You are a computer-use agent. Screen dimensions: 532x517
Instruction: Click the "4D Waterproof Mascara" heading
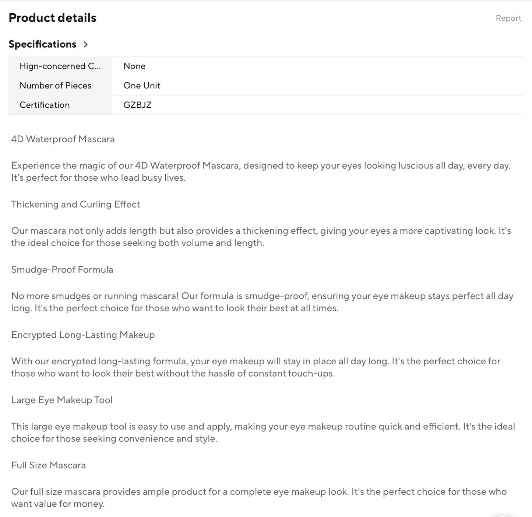(x=63, y=139)
